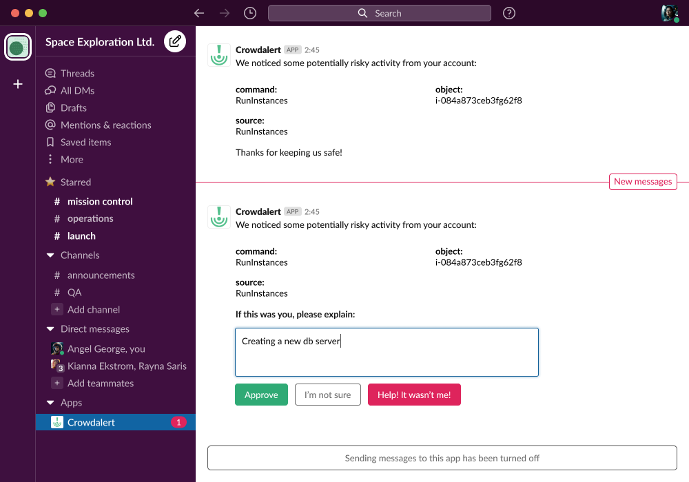Collapse the Apps section
The width and height of the screenshot is (689, 482).
point(50,403)
